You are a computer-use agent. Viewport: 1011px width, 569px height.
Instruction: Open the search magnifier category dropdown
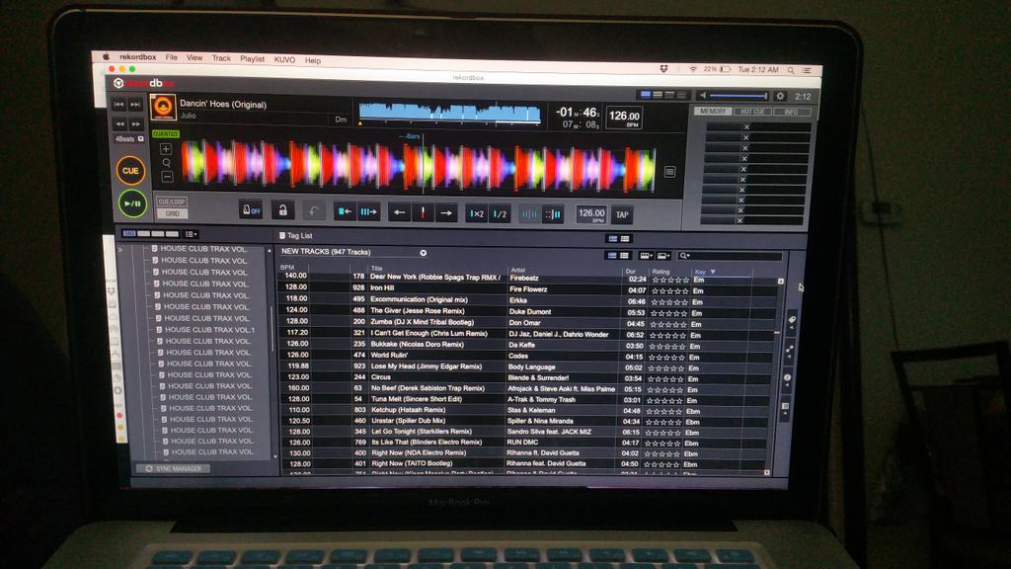tap(684, 256)
